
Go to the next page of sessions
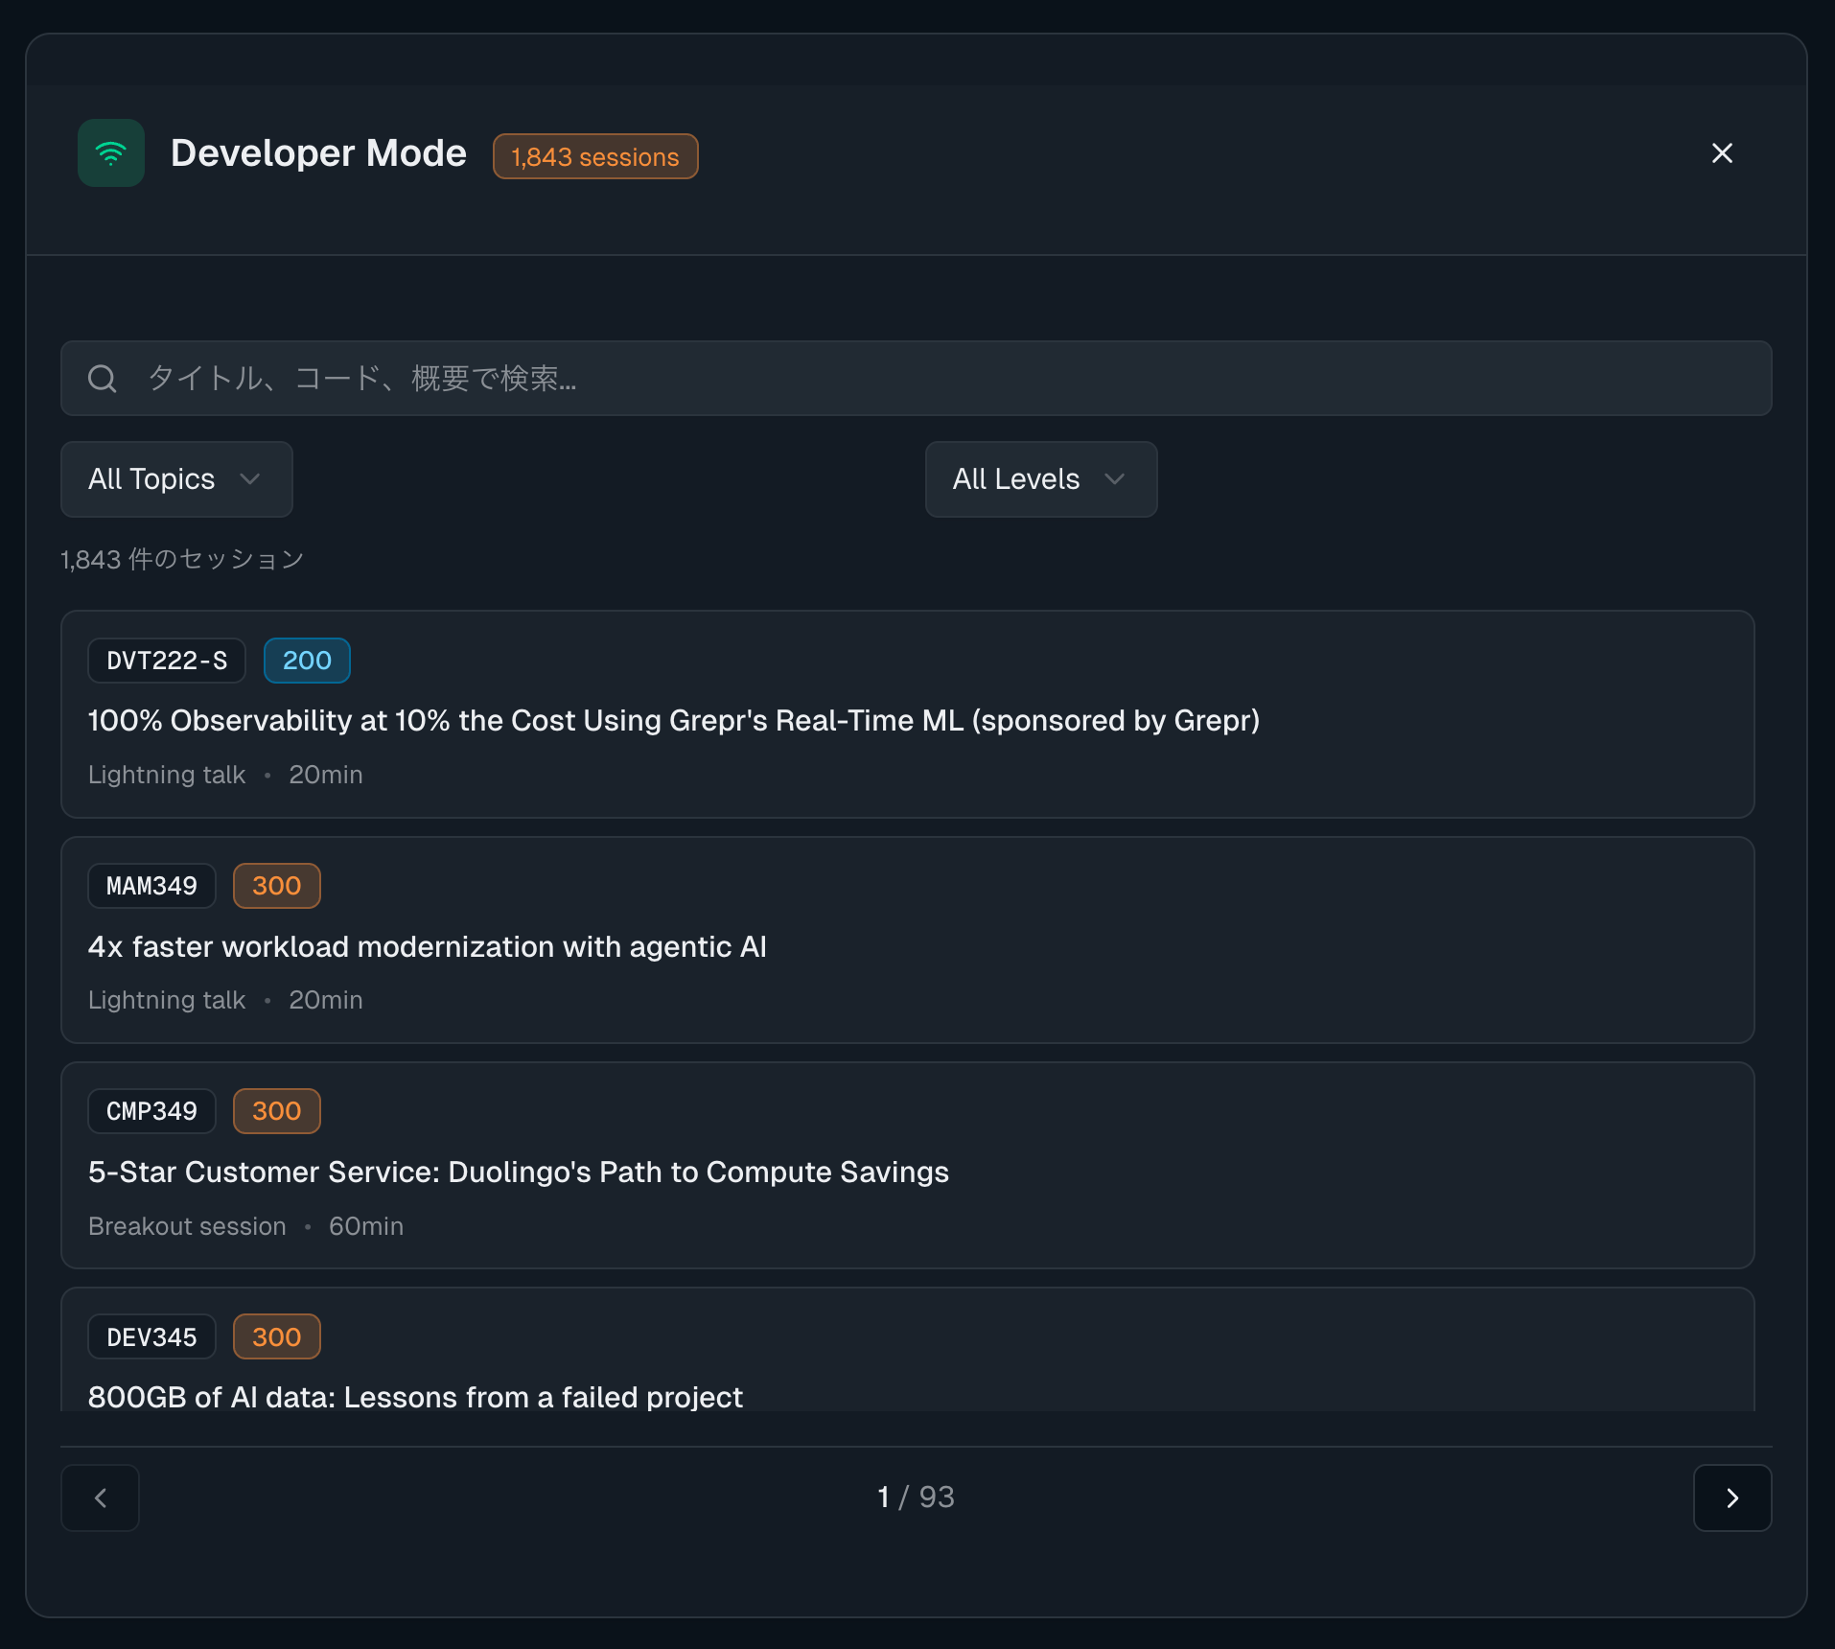[1731, 1498]
